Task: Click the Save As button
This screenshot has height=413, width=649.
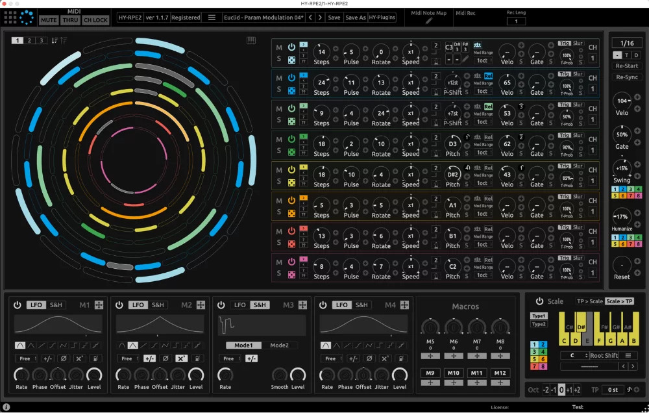Action: click(x=354, y=18)
